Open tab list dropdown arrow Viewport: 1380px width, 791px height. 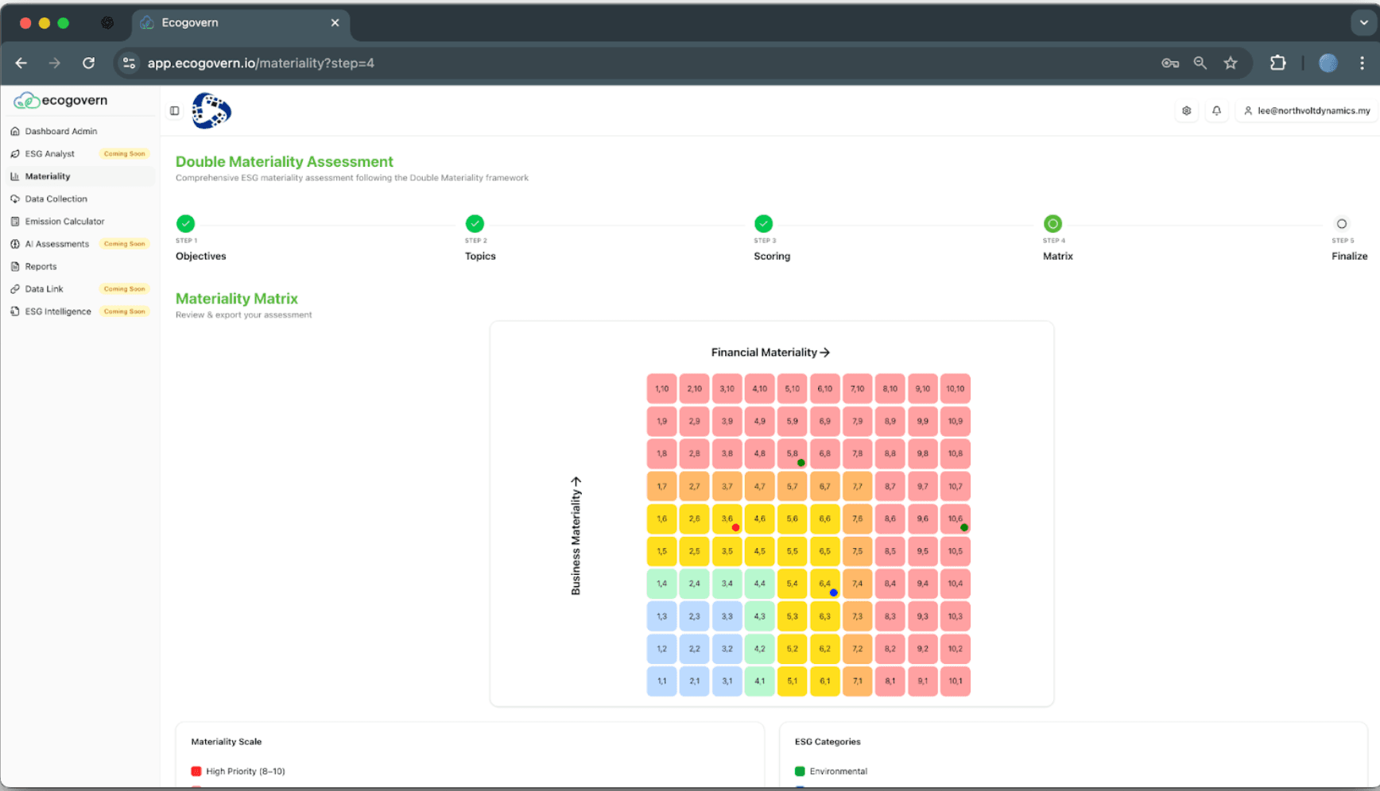(1363, 23)
